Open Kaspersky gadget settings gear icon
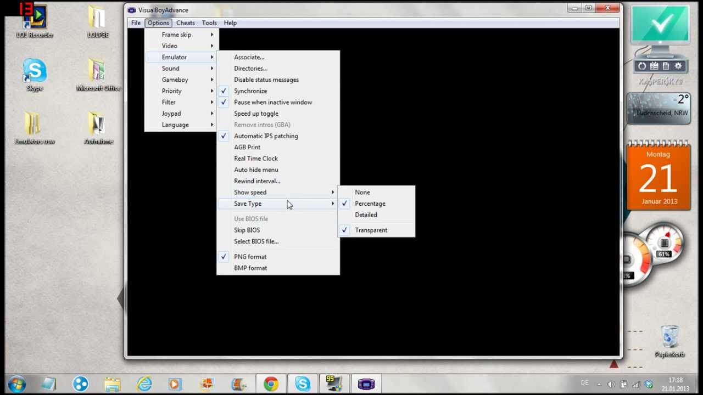 (678, 66)
